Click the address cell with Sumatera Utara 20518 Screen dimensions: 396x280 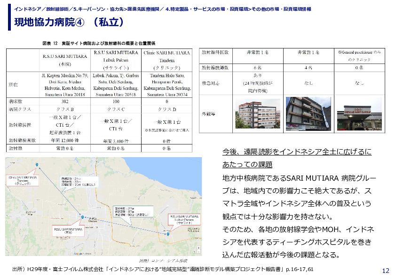(116, 85)
